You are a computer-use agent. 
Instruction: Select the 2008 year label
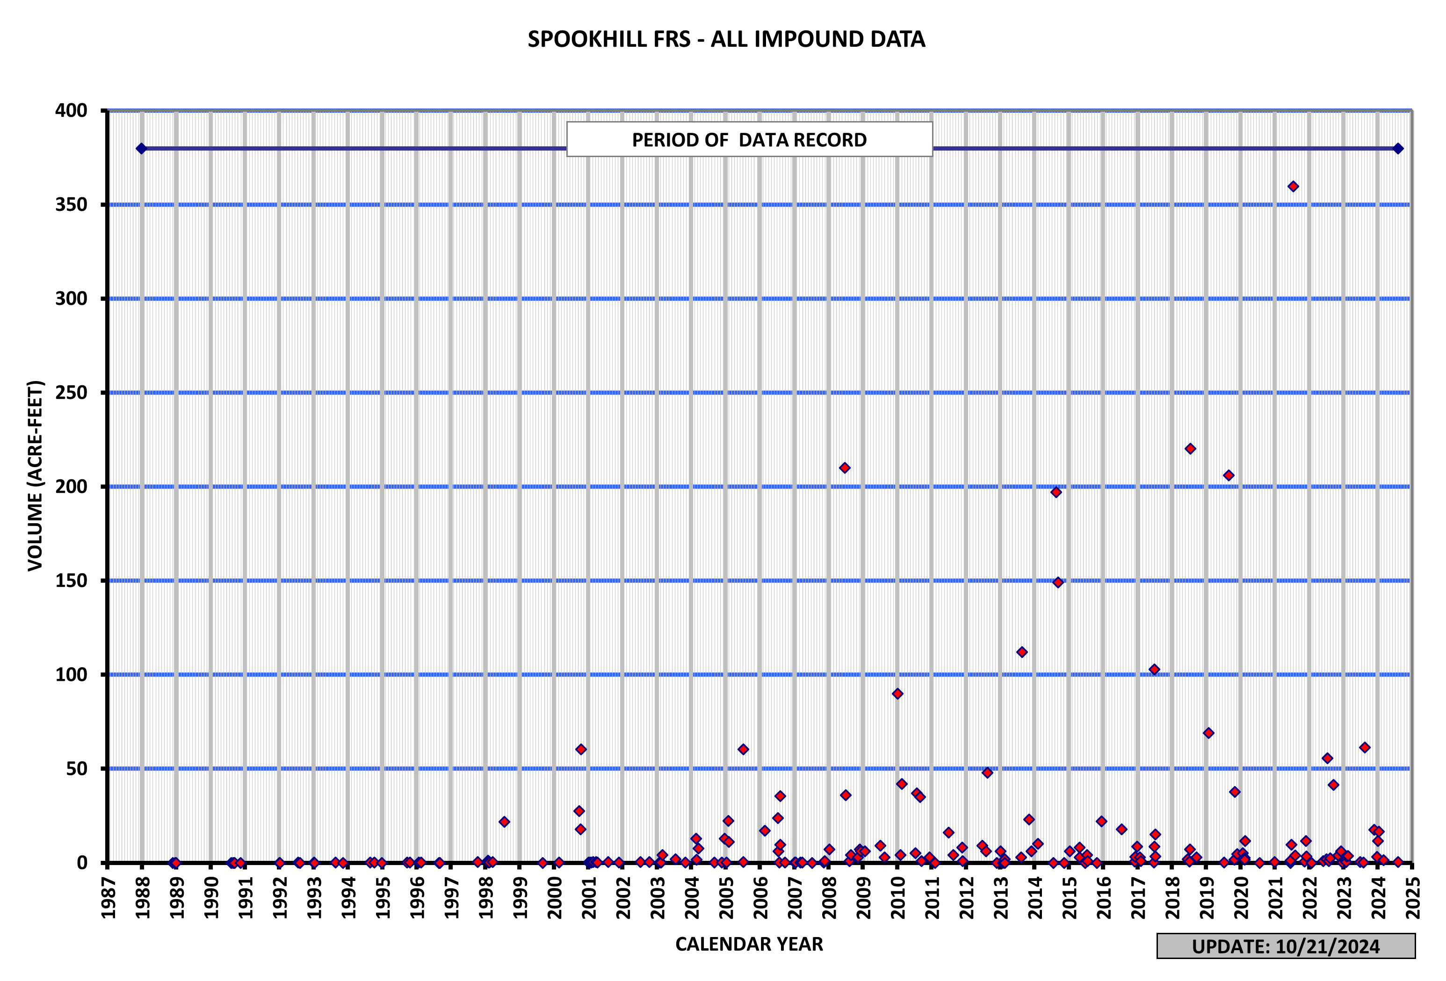click(x=830, y=898)
